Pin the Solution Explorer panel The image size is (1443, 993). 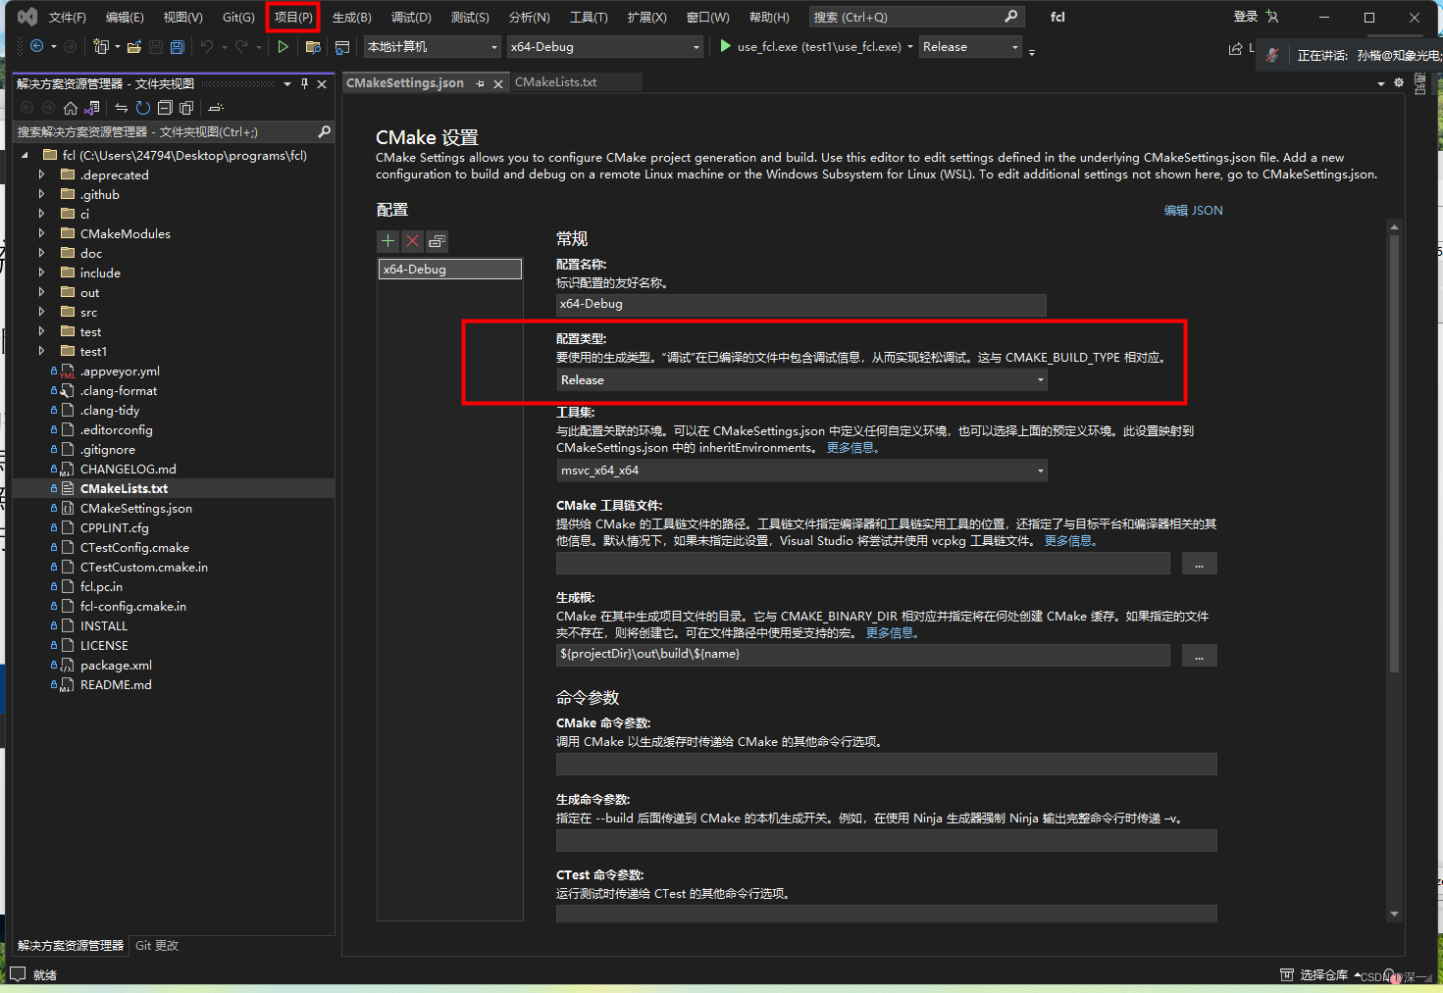(306, 83)
